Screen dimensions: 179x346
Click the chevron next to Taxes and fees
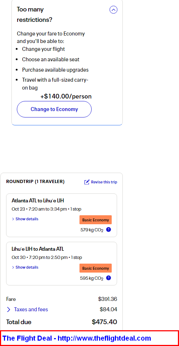pyautogui.click(x=9, y=309)
